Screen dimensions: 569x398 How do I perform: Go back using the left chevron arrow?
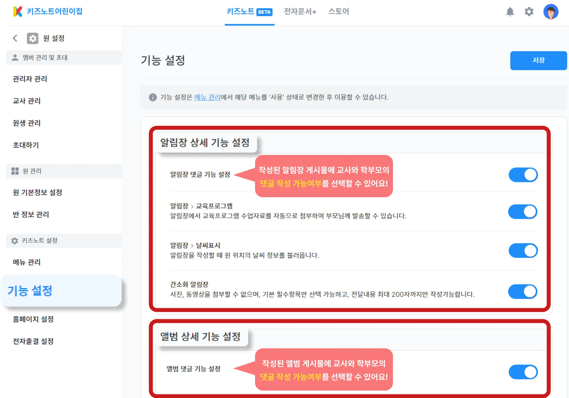click(x=15, y=38)
